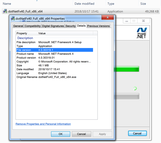The height and width of the screenshot is (143, 161).
Task: Click OK in the Properties dialog
Action: [60, 134]
